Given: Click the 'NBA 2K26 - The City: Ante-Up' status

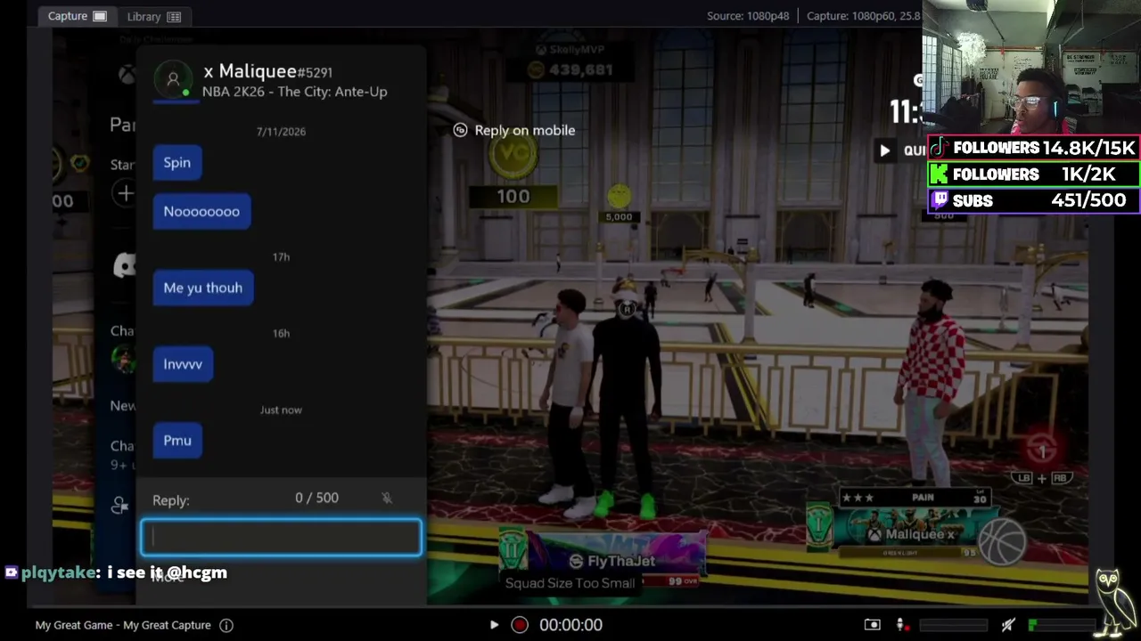Looking at the screenshot, I should 294,92.
